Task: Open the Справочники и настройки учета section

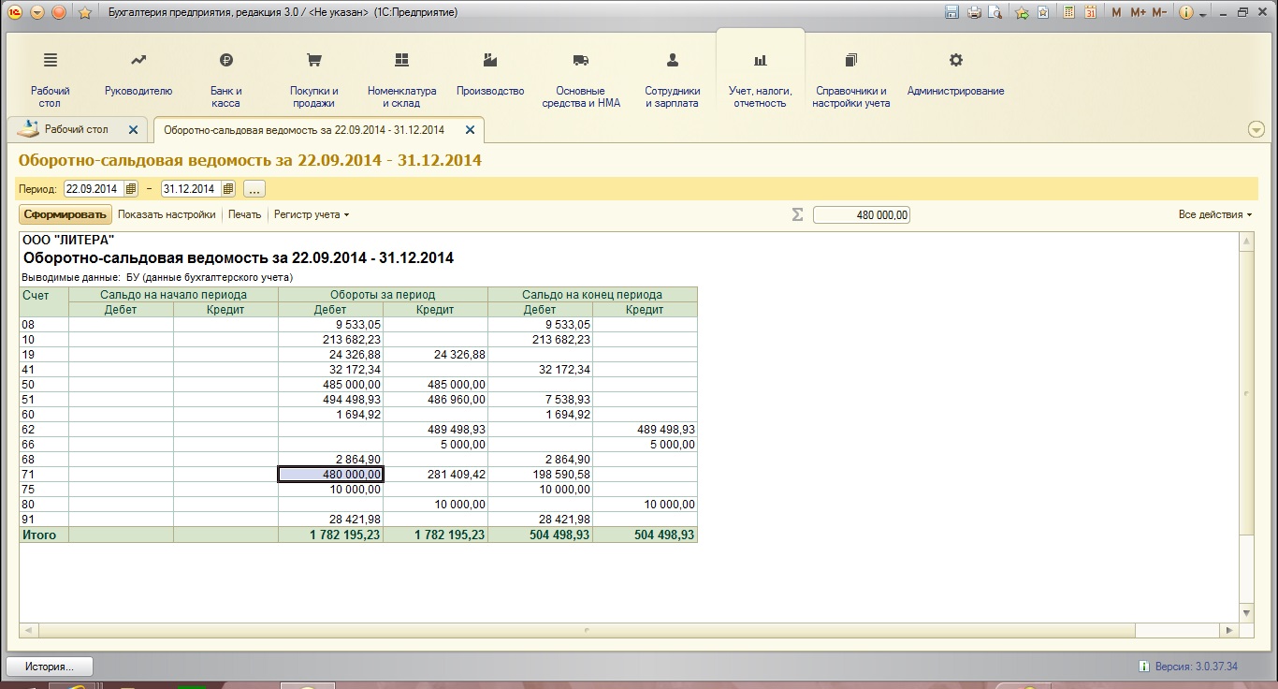Action: [x=850, y=80]
